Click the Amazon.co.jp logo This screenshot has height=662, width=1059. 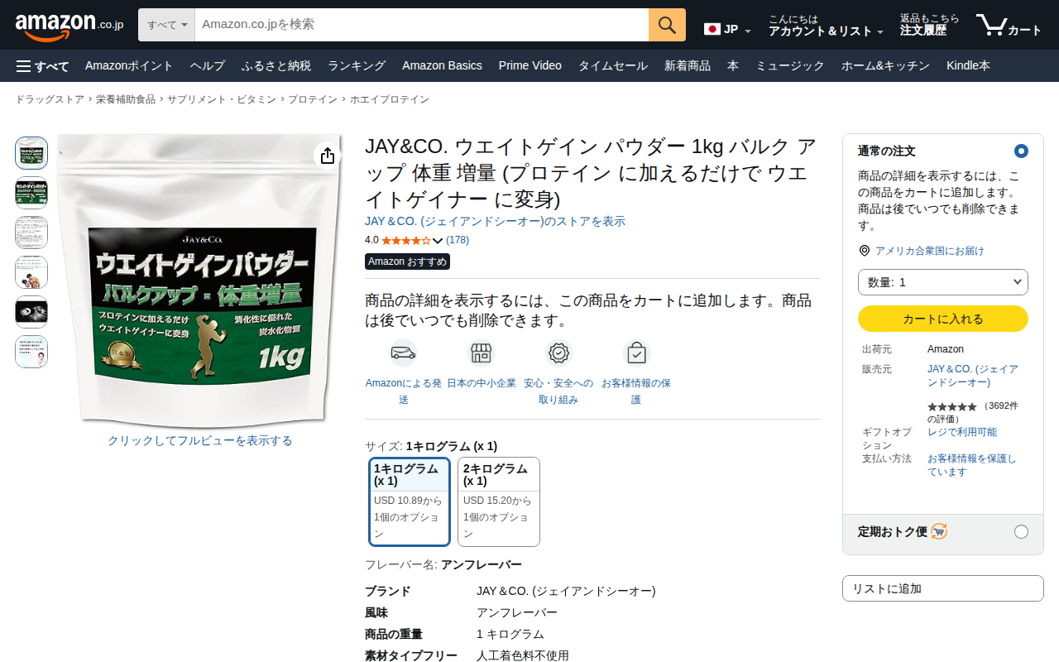coord(69,26)
